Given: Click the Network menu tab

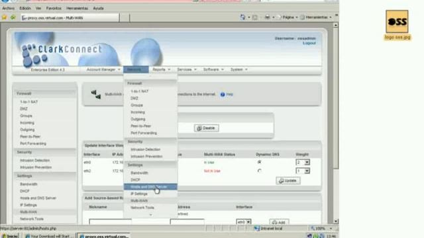Looking at the screenshot, I should [x=136, y=69].
